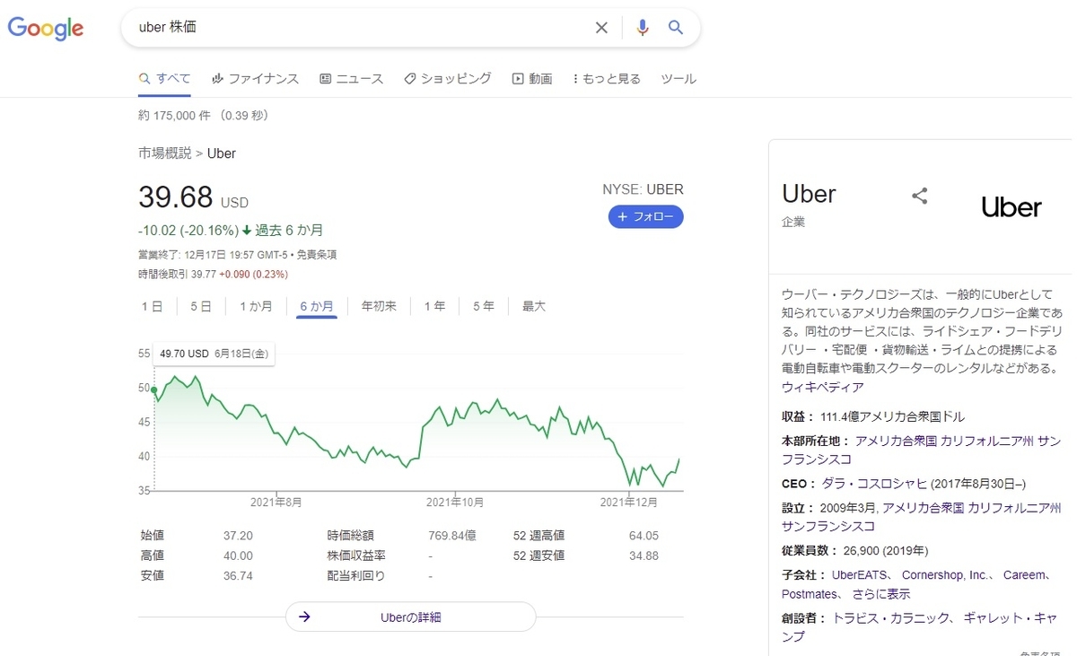
Task: Click the share icon next to Uber
Action: point(920,197)
